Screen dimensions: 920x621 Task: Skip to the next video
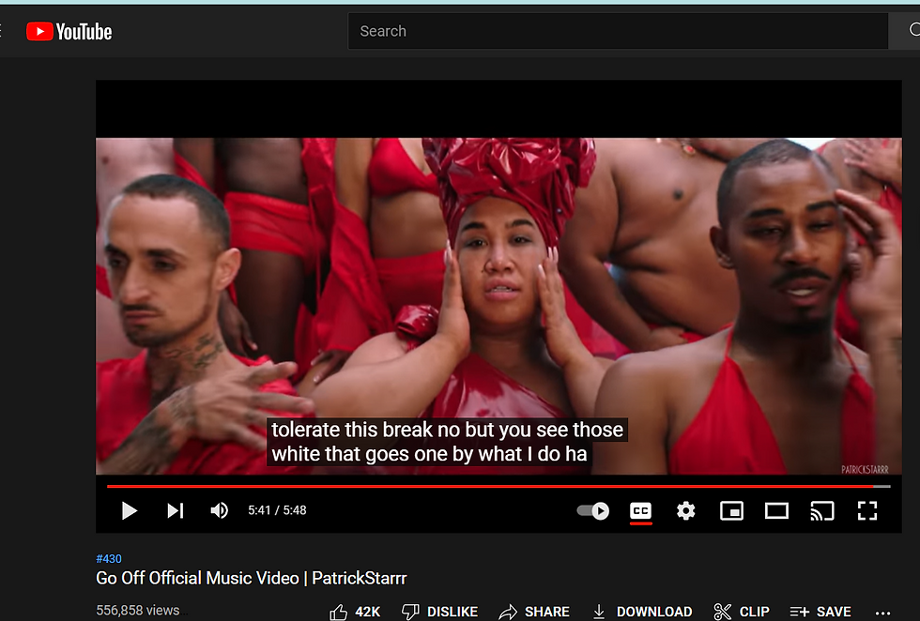176,510
